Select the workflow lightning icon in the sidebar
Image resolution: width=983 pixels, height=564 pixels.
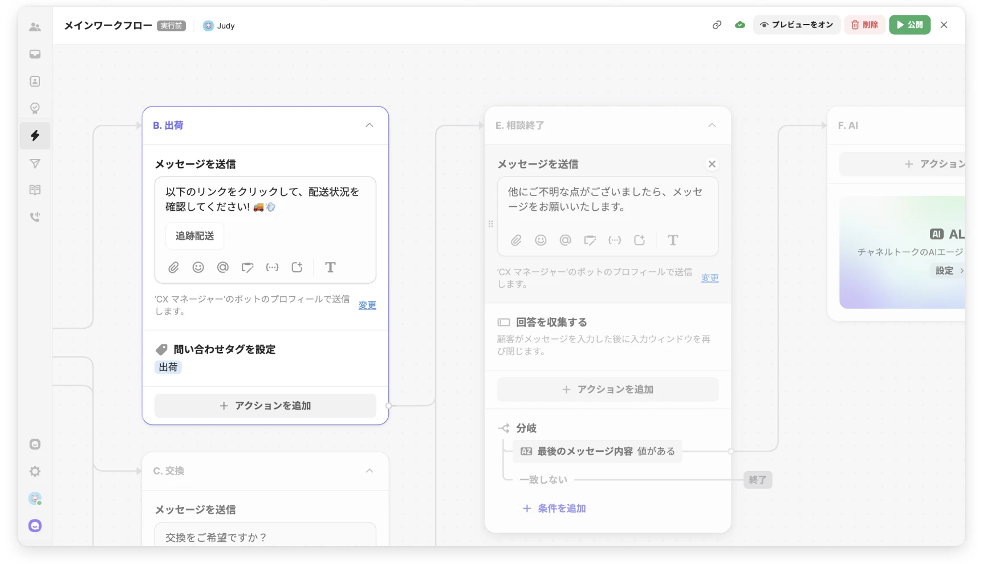click(x=35, y=136)
